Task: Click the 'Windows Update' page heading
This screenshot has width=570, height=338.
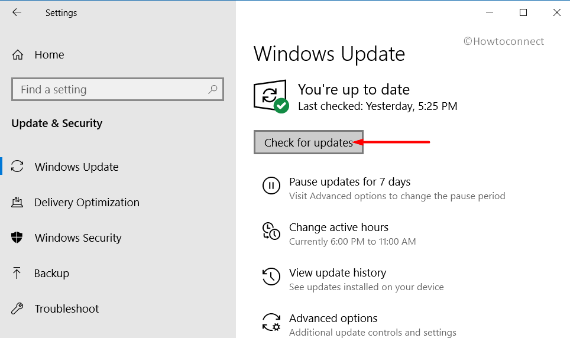Action: 329,54
